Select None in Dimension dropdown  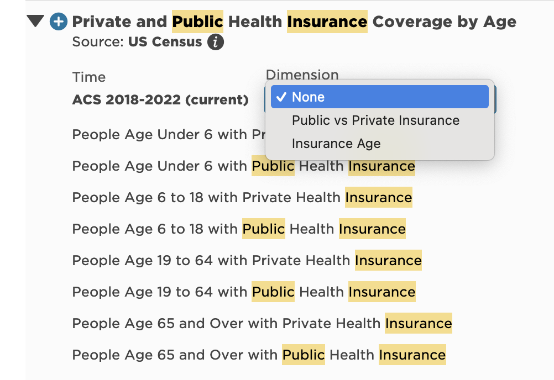pyautogui.click(x=379, y=97)
